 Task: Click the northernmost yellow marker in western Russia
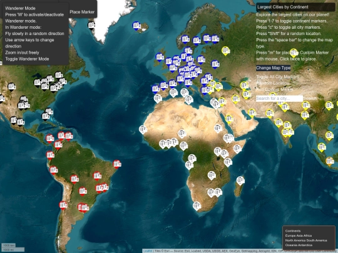(x=225, y=51)
